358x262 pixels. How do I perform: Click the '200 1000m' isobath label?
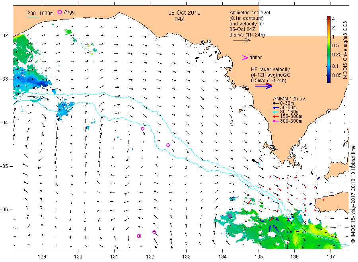point(41,13)
